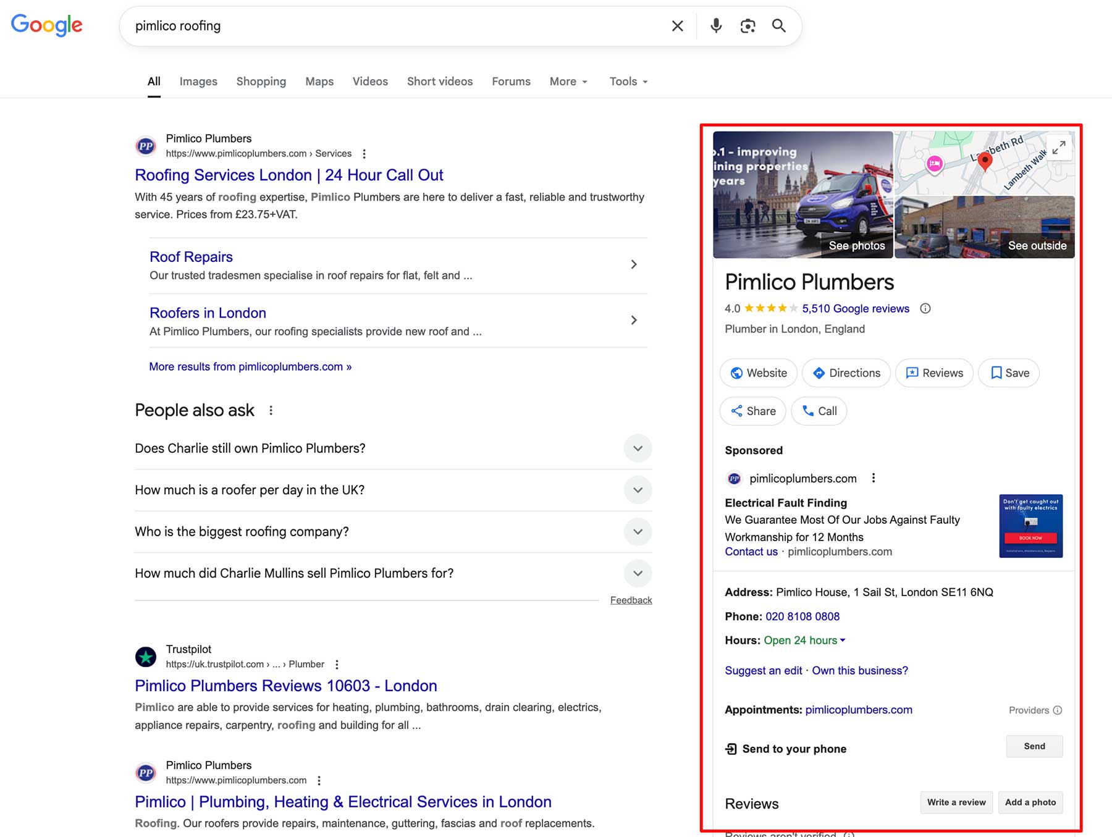Clear the search query with the X icon
The image size is (1112, 837).
coord(676,26)
